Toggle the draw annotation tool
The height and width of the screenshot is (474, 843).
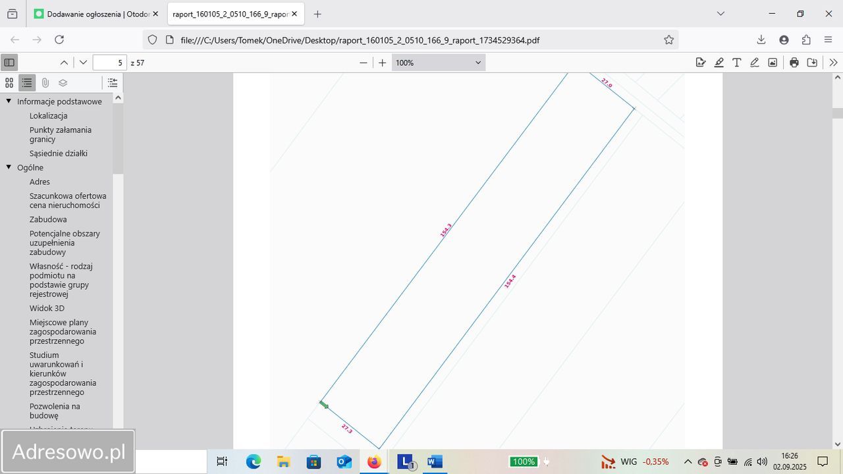pos(755,63)
